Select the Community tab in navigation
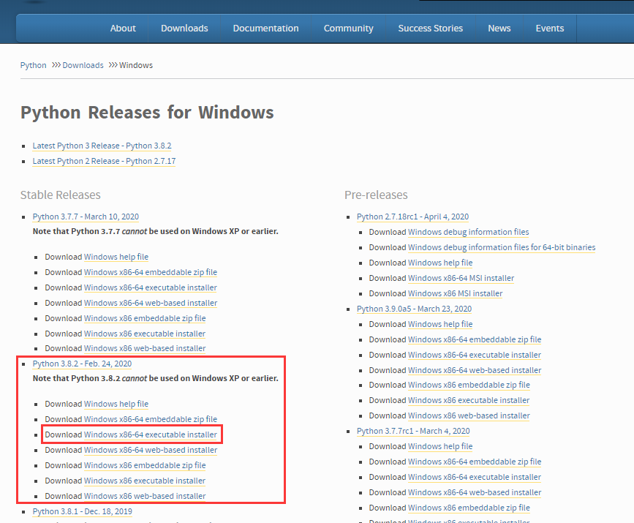This screenshot has height=523, width=634. click(x=348, y=28)
